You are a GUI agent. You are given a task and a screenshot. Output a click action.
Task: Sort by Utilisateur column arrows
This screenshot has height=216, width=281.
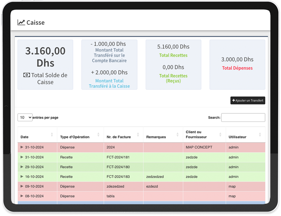260,135
